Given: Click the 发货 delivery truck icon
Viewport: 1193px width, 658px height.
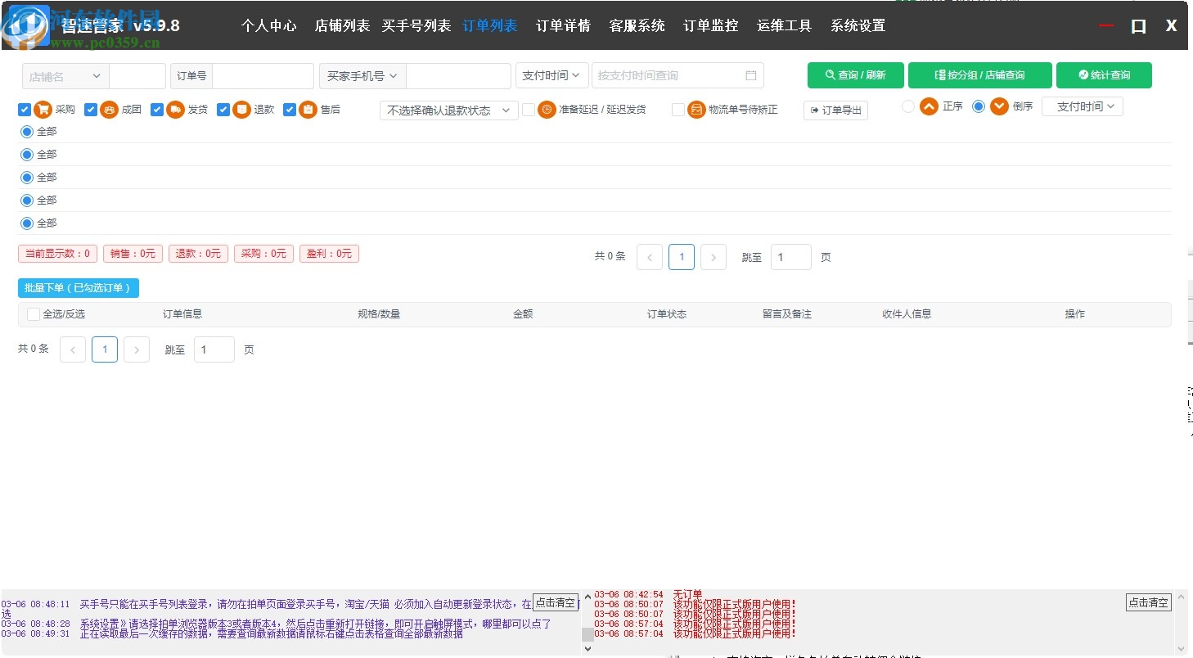Looking at the screenshot, I should pos(176,109).
